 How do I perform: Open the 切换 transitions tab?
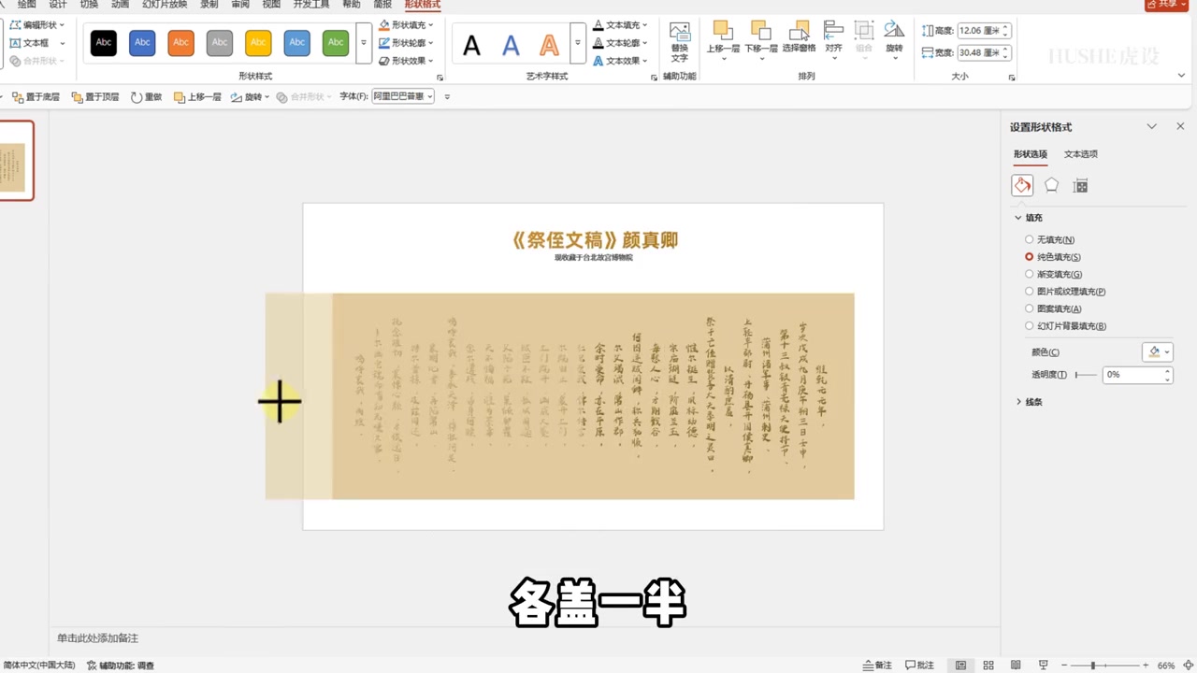pos(89,5)
